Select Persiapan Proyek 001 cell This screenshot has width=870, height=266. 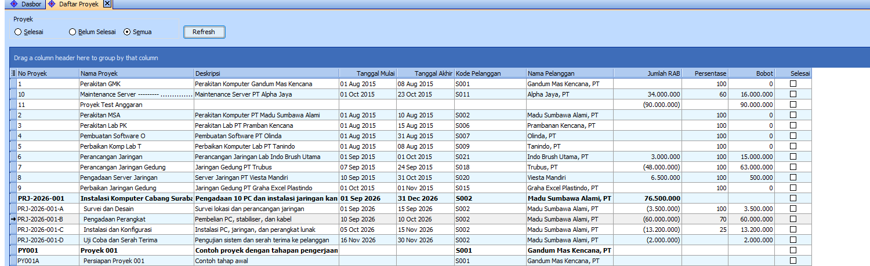[136, 261]
